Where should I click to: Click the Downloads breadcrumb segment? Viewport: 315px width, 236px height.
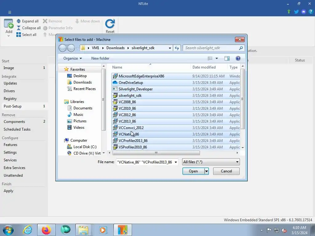pos(116,48)
